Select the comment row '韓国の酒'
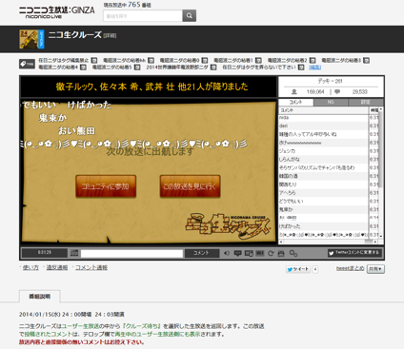Image resolution: width=404 pixels, height=349 pixels. coord(323,176)
